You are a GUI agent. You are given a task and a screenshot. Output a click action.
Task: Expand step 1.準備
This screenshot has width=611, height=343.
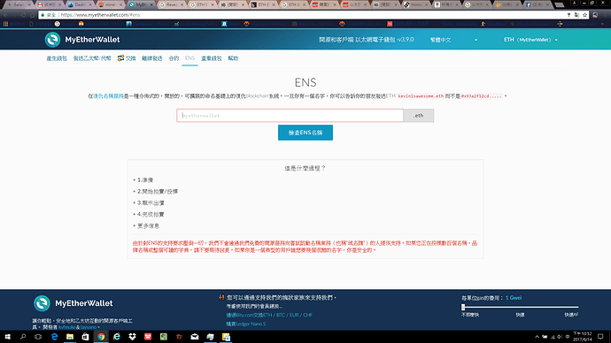click(x=143, y=180)
